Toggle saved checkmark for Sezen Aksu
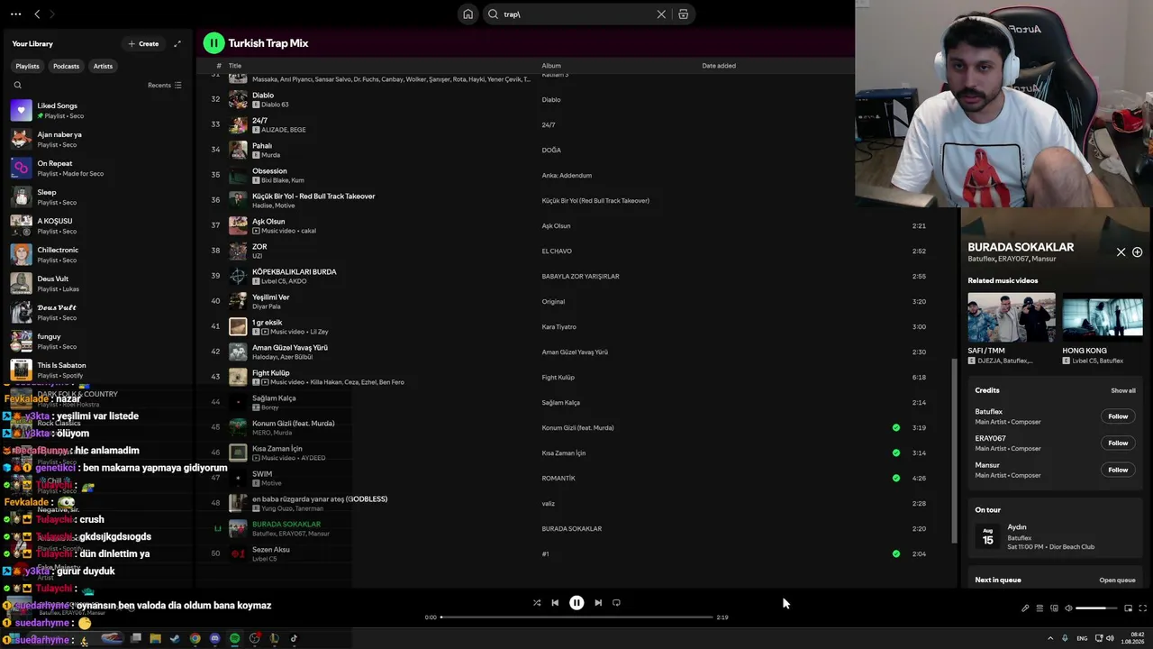The image size is (1153, 649). 895,553
